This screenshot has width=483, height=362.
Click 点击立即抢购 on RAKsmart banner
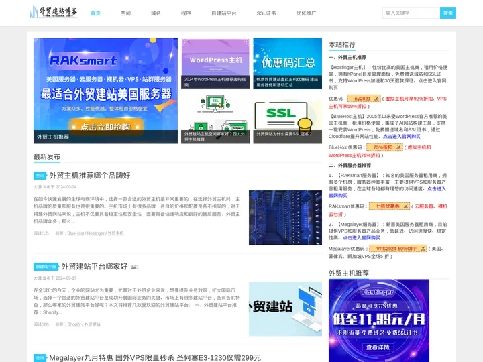click(x=106, y=127)
